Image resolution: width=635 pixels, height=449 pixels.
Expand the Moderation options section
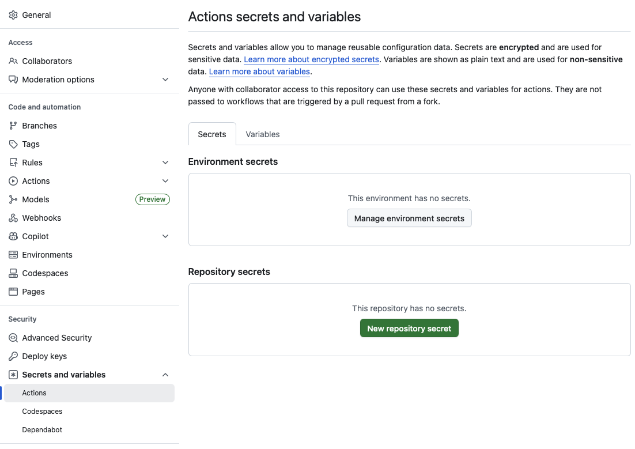click(x=165, y=80)
